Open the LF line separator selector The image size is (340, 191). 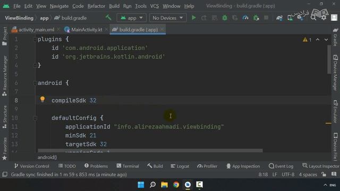[275, 175]
